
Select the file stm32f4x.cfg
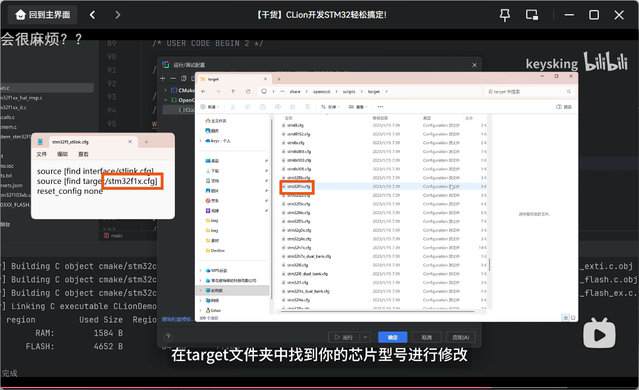coord(298,213)
